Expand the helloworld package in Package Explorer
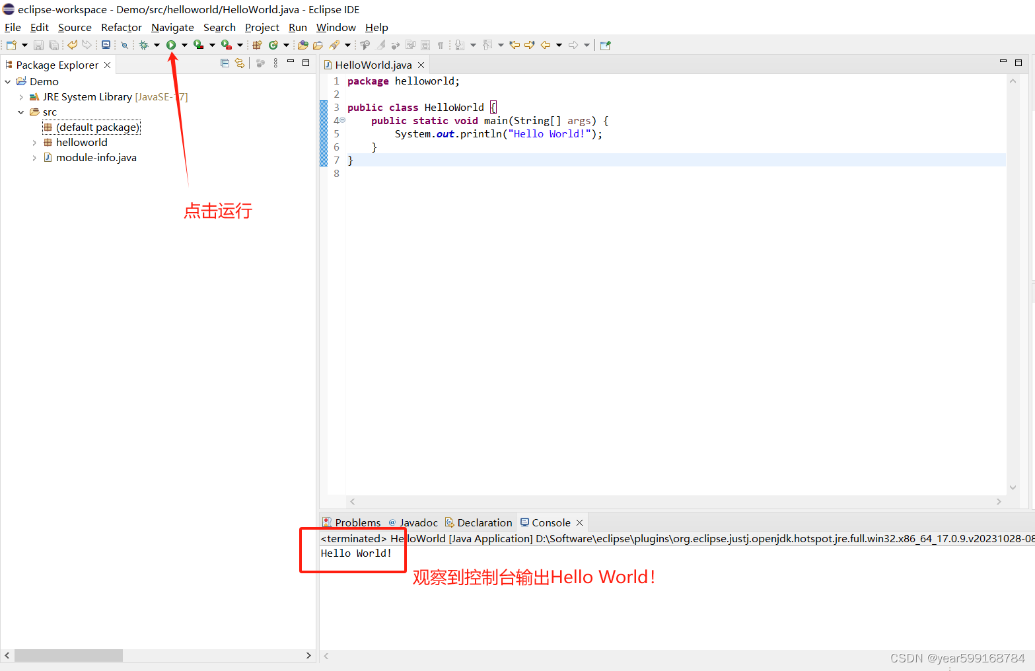This screenshot has height=671, width=1035. tap(34, 142)
